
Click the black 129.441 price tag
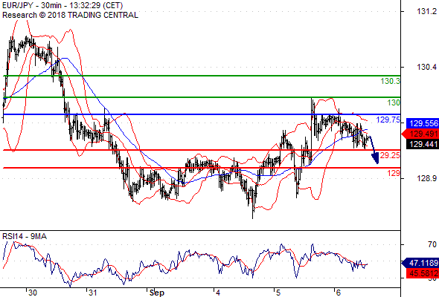(x=422, y=144)
